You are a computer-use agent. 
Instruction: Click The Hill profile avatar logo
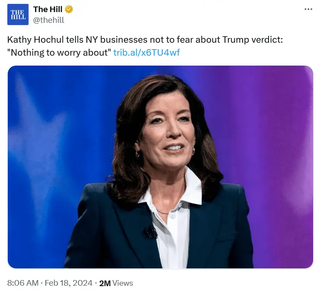point(18,14)
